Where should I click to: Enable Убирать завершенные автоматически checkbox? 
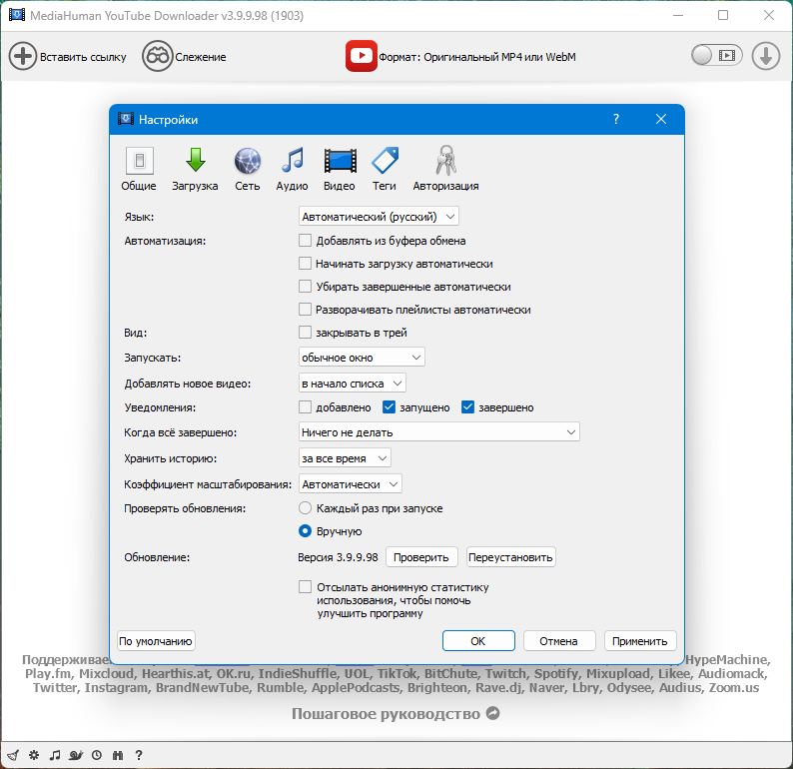click(305, 287)
